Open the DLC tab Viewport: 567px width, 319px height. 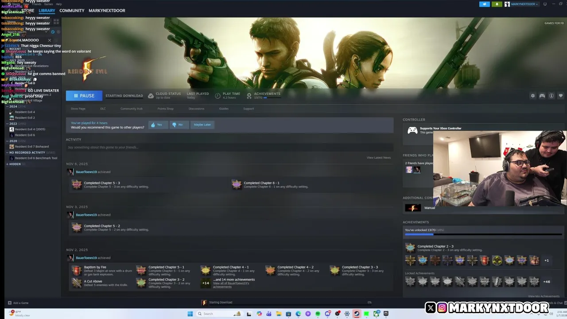(x=103, y=109)
